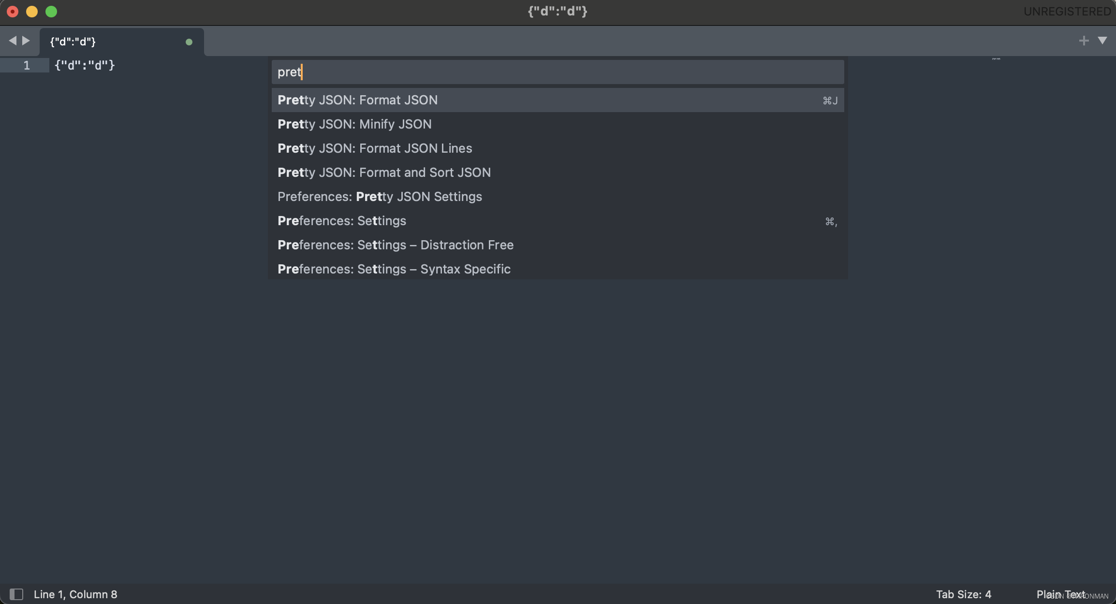Click Line 1, Column 8 status text
Viewport: 1116px width, 604px height.
75,594
